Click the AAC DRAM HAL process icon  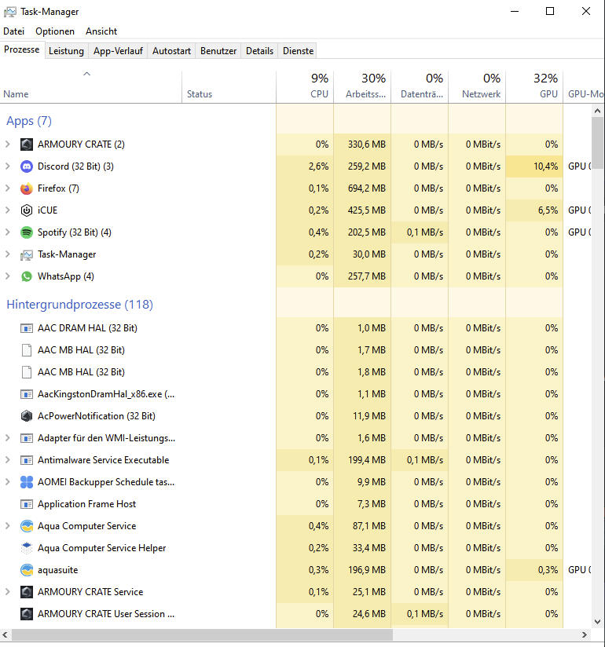[x=27, y=328]
